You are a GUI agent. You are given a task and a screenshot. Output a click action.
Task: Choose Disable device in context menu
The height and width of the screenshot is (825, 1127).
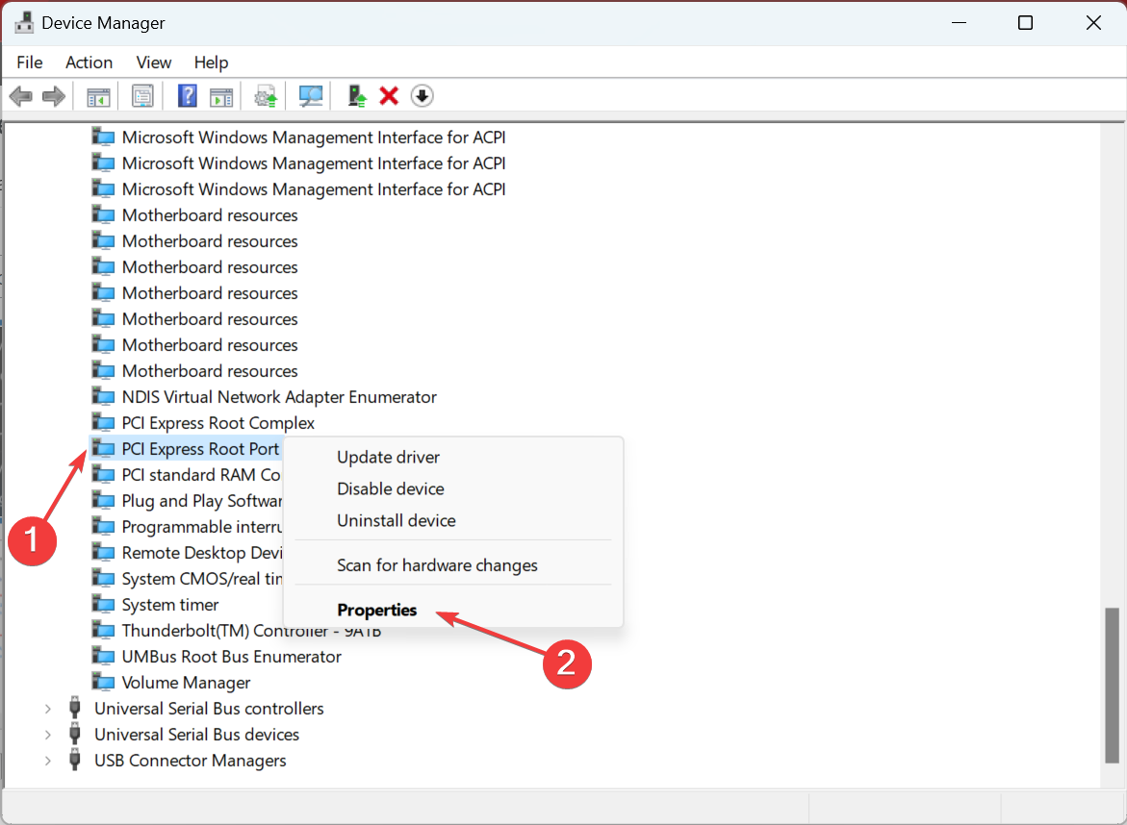coord(390,488)
